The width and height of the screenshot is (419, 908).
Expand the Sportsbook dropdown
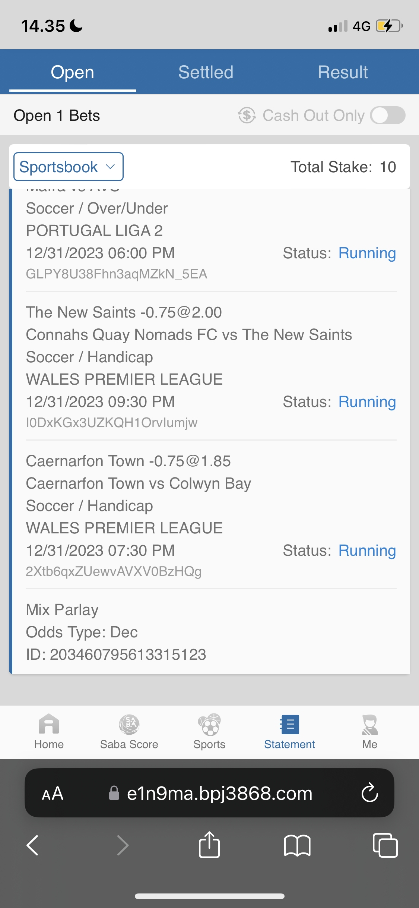pyautogui.click(x=69, y=167)
